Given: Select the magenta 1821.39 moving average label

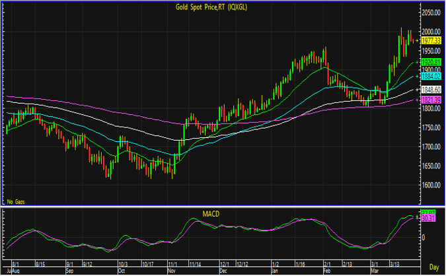Looking at the screenshot, I should (431, 100).
